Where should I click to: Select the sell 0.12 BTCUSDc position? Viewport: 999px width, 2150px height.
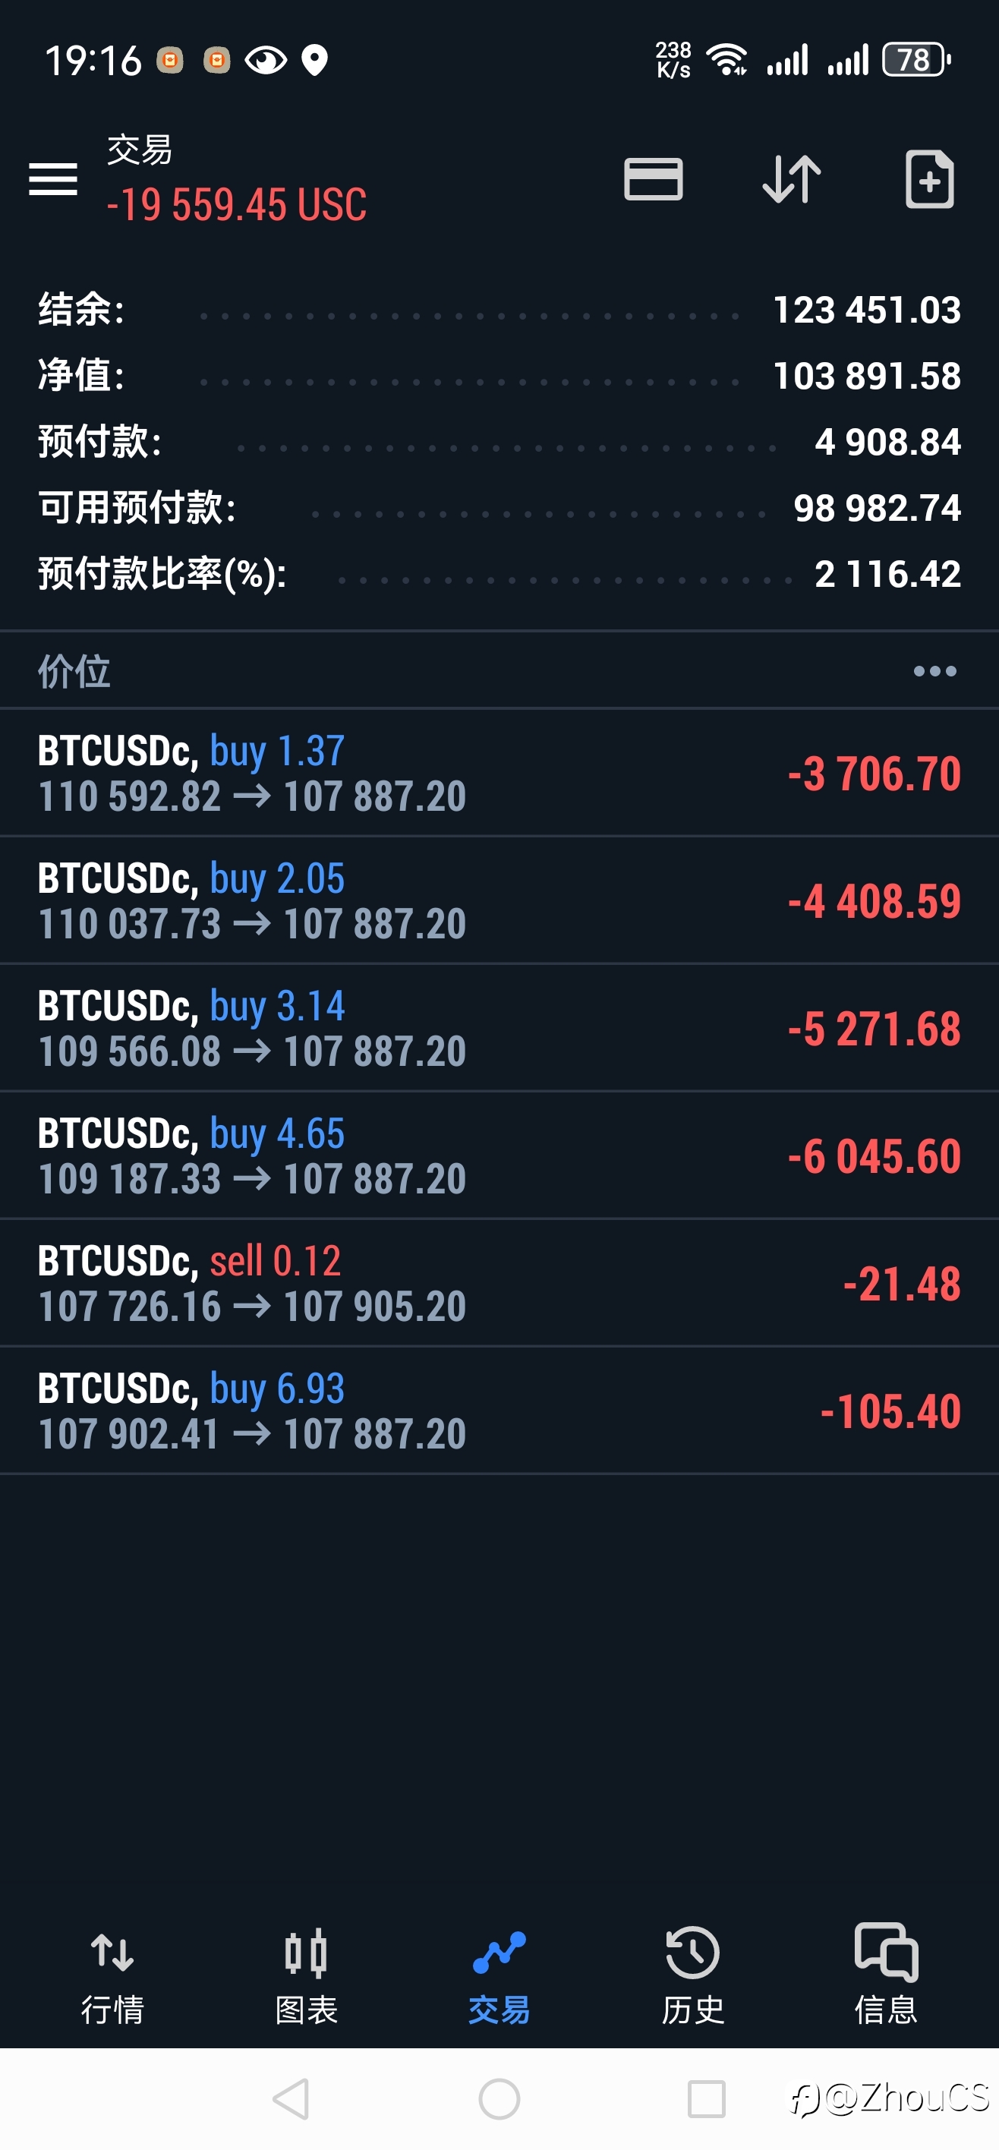pyautogui.click(x=499, y=1284)
